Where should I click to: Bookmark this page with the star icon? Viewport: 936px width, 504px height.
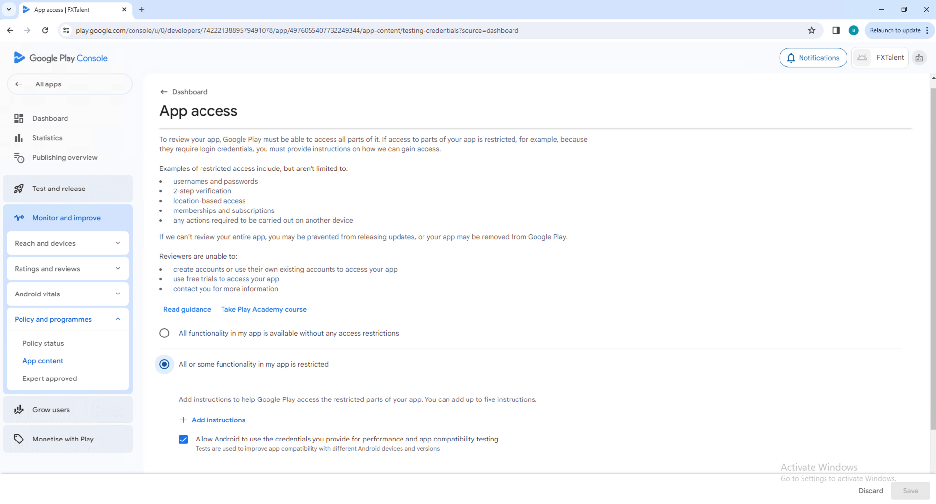point(812,30)
